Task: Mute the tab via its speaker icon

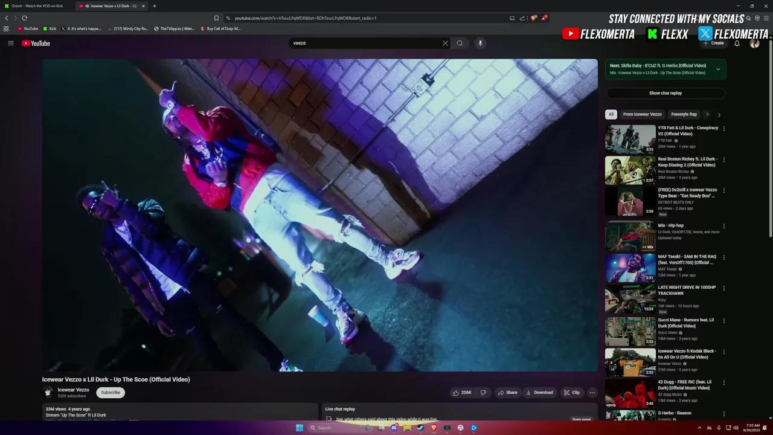Action: tap(87, 6)
